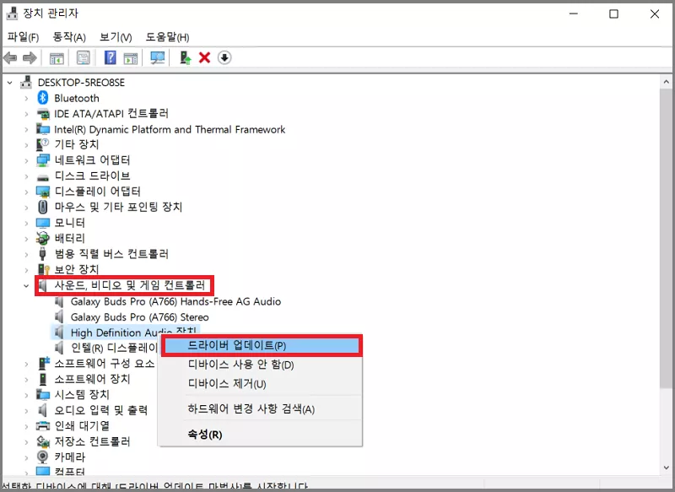Click the computer icon for DESKTOP-5REO8SE

[x=25, y=82]
